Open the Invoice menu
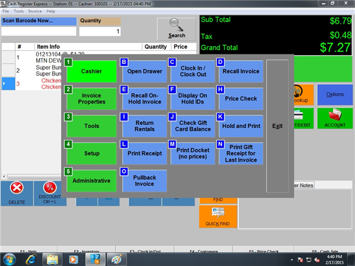355x266 pixels. (35, 11)
